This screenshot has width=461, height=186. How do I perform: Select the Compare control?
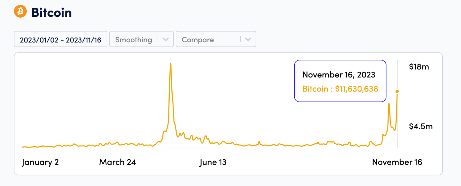pos(216,39)
